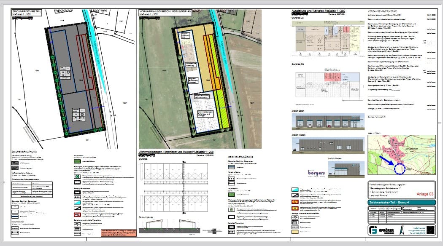Click the 'VORHABEN- UND ERSCHLIESSUNGSPLAN' heading

point(164,11)
